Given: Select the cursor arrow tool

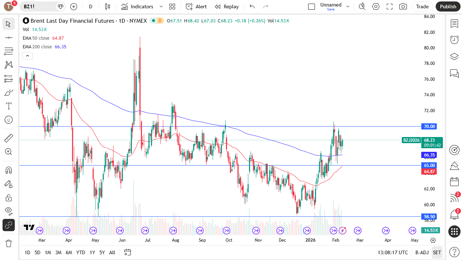Looking at the screenshot, I should pos(9,24).
